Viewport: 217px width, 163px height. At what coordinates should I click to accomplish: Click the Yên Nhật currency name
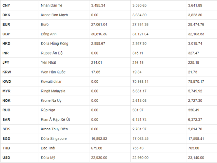pyautogui.click(x=48, y=63)
